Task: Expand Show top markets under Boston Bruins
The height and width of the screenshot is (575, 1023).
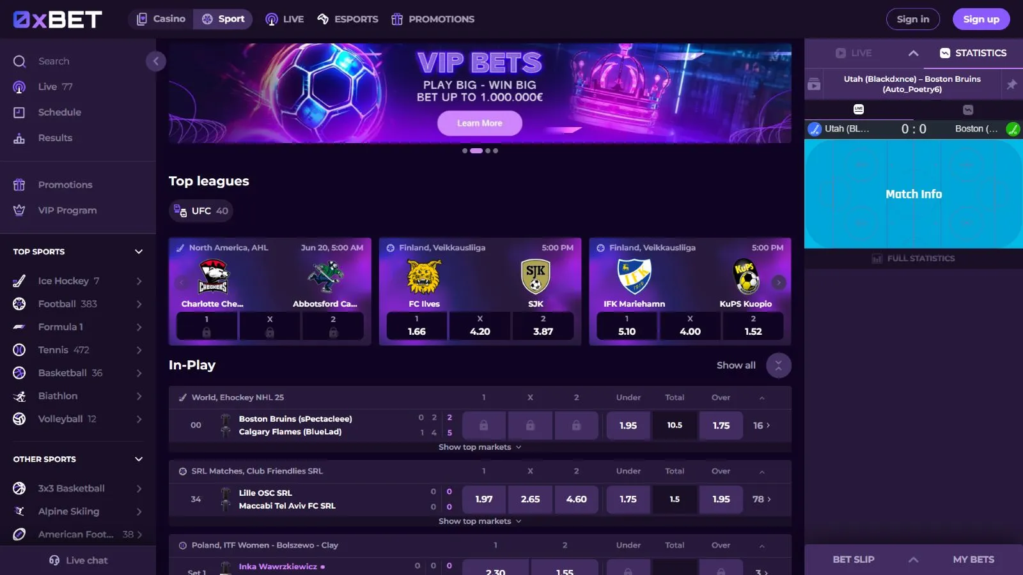Action: (x=480, y=447)
